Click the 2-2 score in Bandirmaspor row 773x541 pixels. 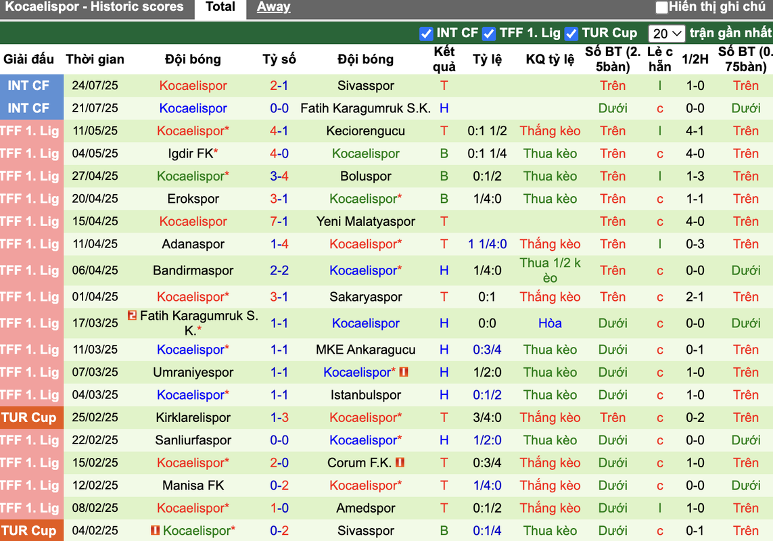pos(279,270)
